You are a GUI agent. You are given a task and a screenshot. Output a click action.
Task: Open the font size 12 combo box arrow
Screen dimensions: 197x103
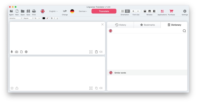click(x=39, y=18)
